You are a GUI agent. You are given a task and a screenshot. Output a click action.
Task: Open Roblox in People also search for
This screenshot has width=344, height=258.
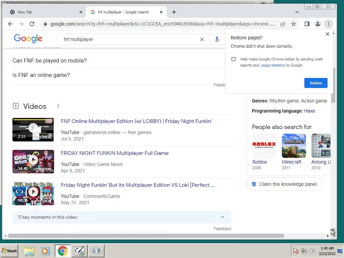tap(264, 152)
